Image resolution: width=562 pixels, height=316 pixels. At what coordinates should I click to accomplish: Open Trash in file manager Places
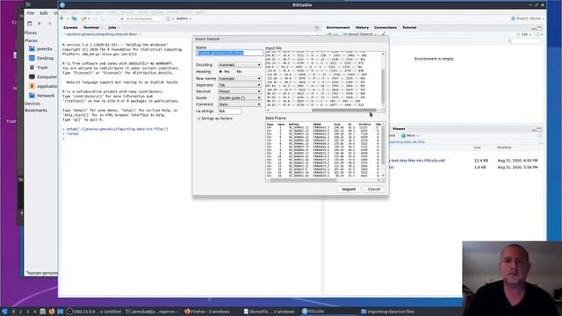39,68
